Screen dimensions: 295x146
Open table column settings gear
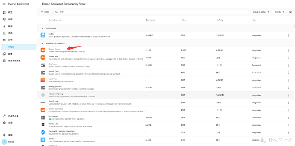[x=290, y=12]
